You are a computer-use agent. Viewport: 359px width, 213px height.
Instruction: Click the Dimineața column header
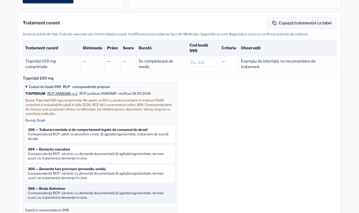93,48
